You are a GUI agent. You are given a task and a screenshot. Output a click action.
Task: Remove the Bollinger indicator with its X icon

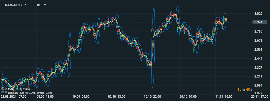click(x=6, y=92)
